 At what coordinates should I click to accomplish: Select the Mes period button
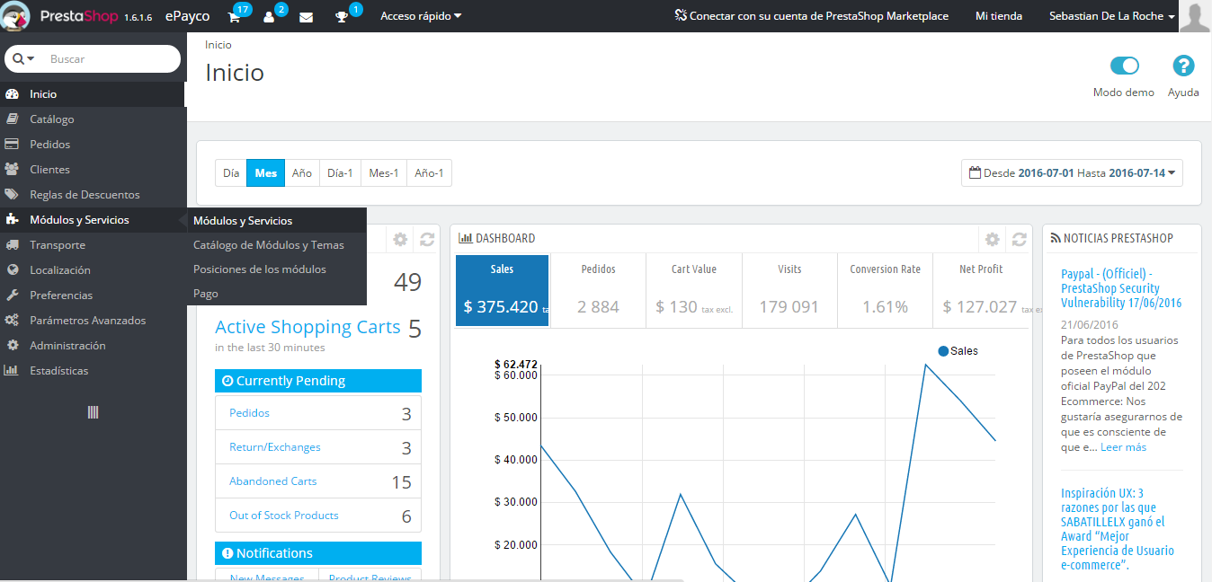pos(266,173)
